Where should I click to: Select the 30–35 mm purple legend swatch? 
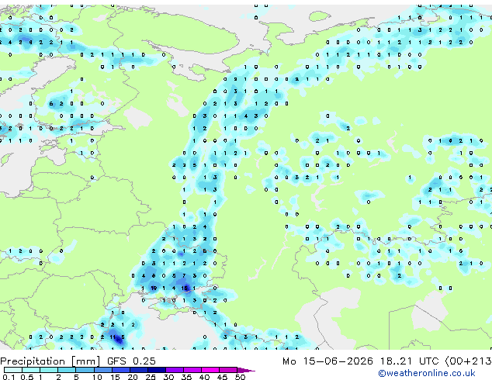click(175, 370)
